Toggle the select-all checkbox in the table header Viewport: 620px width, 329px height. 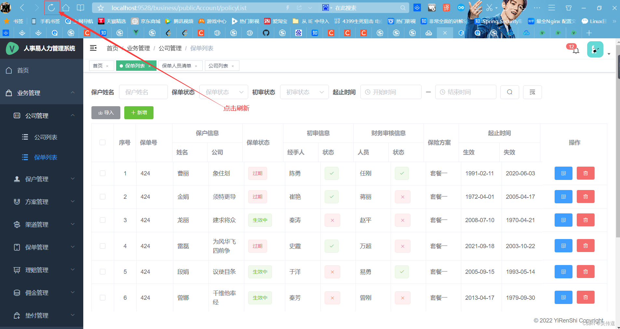pyautogui.click(x=102, y=142)
